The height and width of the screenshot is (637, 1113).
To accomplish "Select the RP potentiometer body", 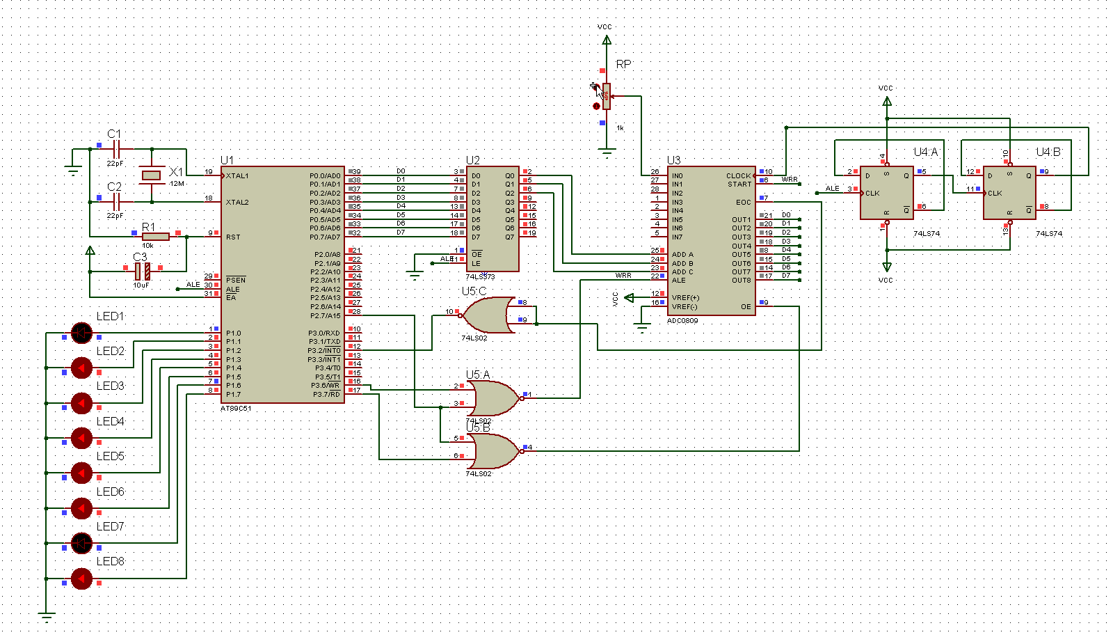I will click(x=607, y=97).
